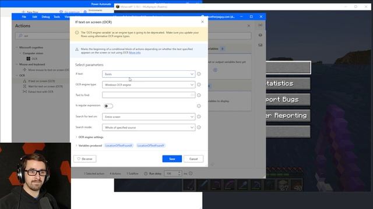Screen dimensions: 373x209
Task: Click the UI elements icon in right sidebar
Action: pos(261,35)
